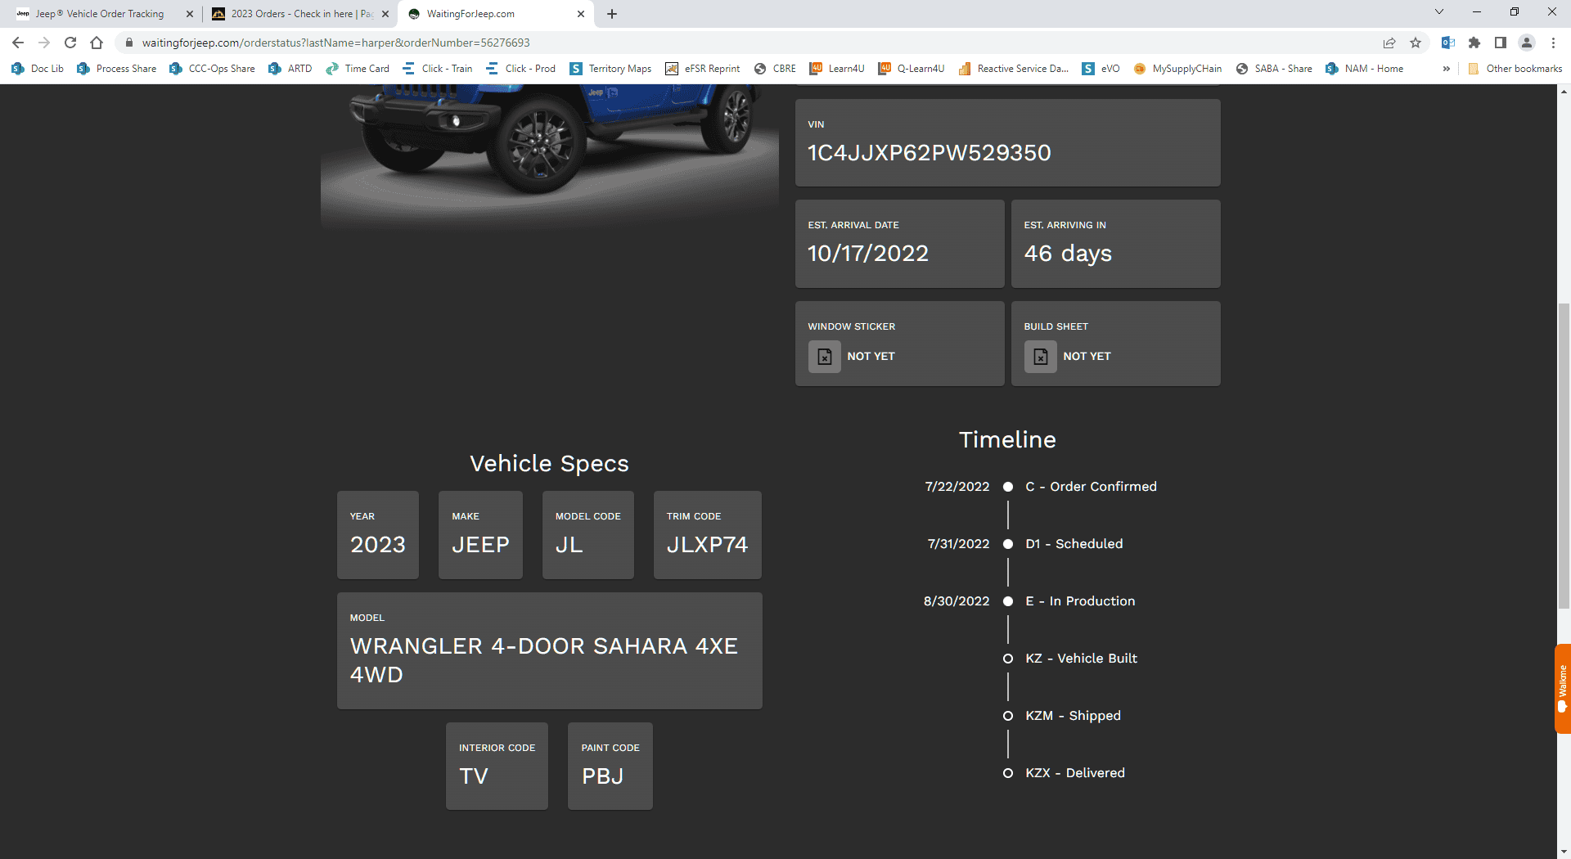This screenshot has width=1571, height=859.
Task: Share this page icon in address bar
Action: point(1389,43)
